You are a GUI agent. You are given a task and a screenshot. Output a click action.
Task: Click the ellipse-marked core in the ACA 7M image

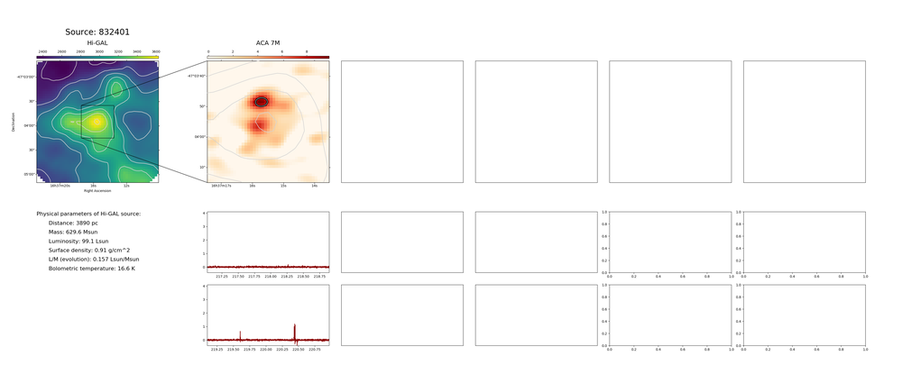click(262, 102)
